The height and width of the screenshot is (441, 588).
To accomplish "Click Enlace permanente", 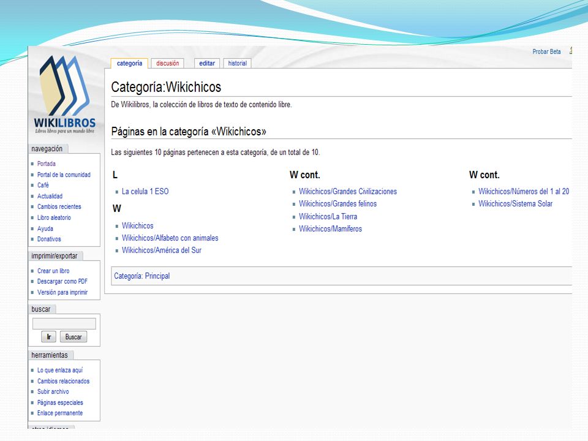I will coord(60,413).
